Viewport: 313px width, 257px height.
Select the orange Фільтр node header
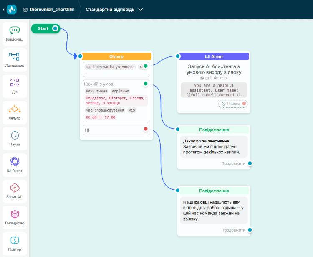(116, 56)
